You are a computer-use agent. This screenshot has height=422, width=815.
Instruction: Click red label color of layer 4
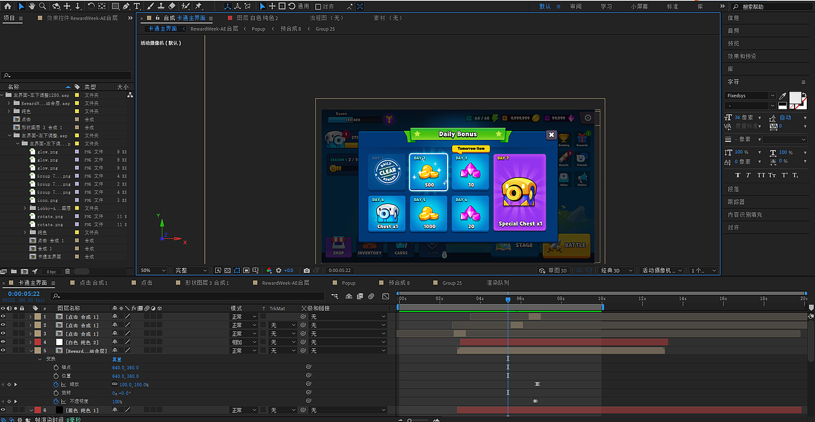tap(37, 342)
